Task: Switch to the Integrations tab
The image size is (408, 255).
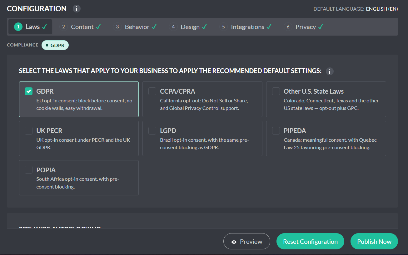Action: tap(246, 27)
